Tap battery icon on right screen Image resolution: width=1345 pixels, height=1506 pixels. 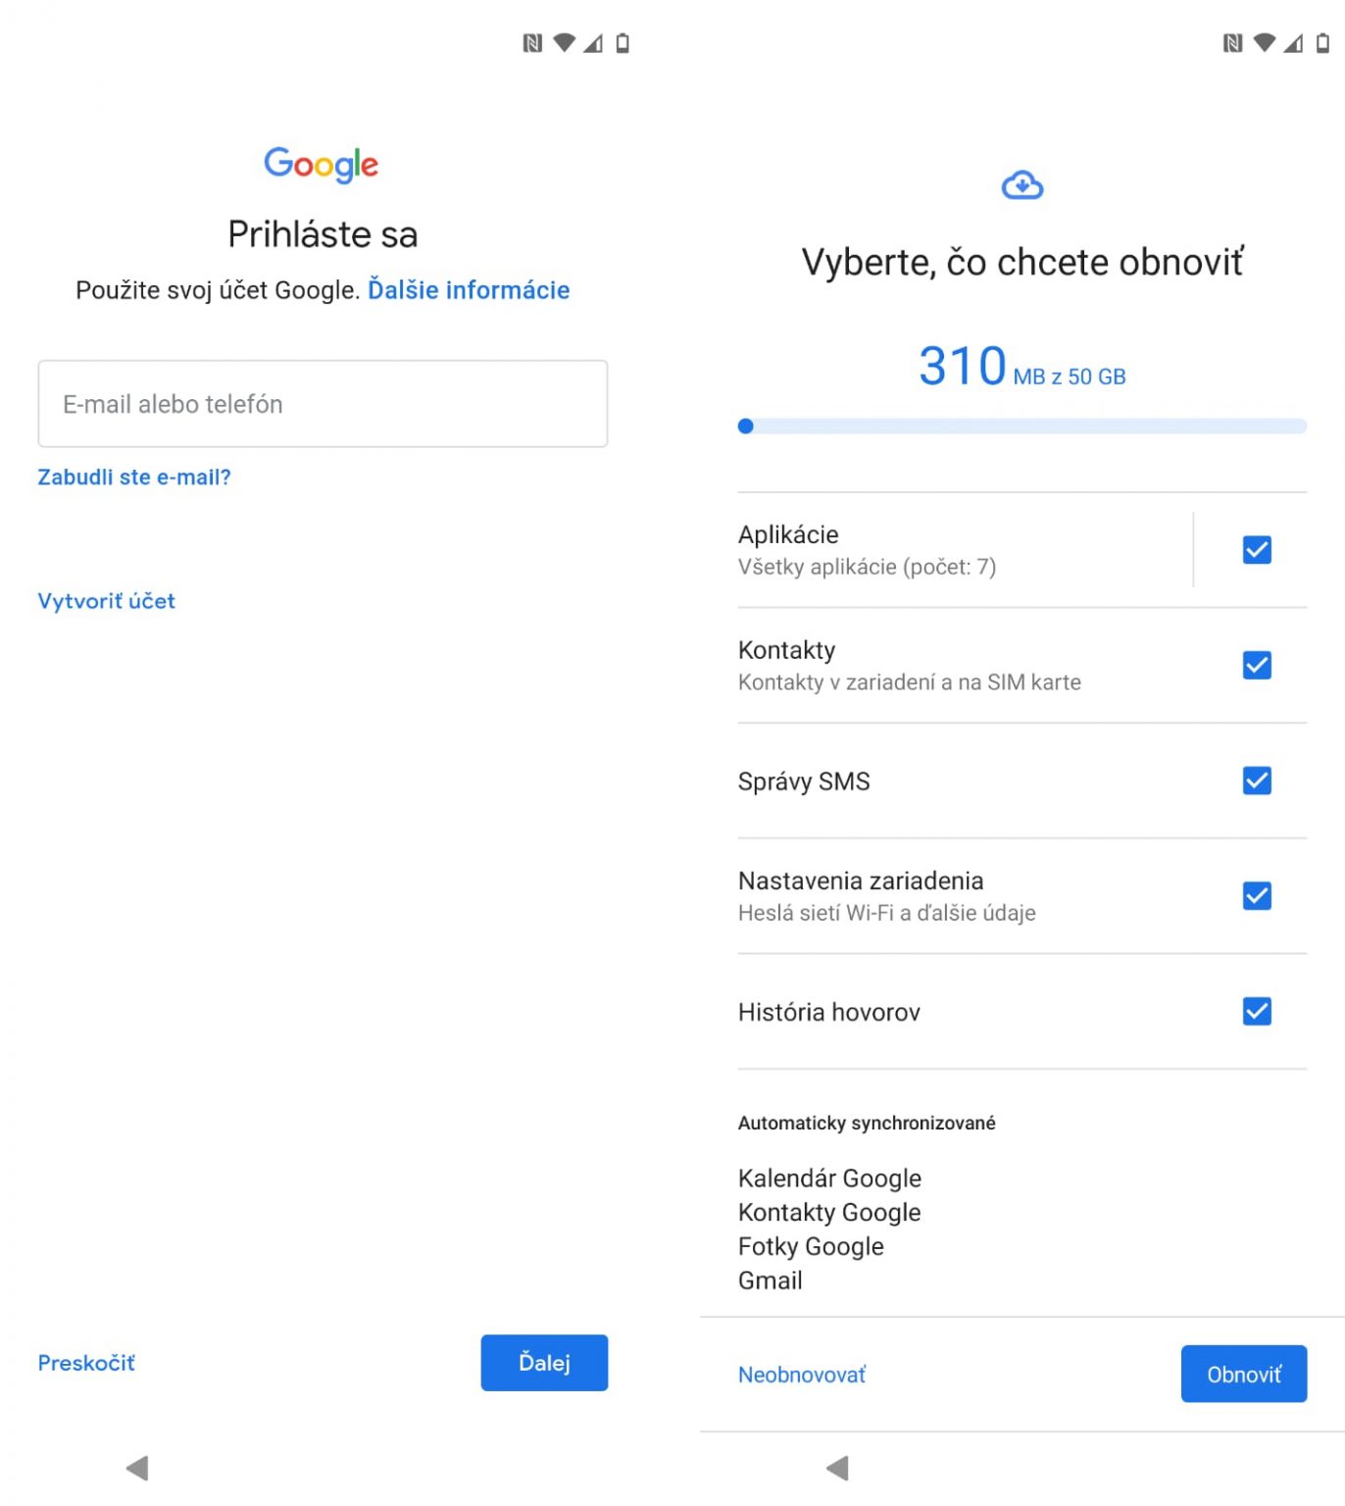click(x=1322, y=43)
